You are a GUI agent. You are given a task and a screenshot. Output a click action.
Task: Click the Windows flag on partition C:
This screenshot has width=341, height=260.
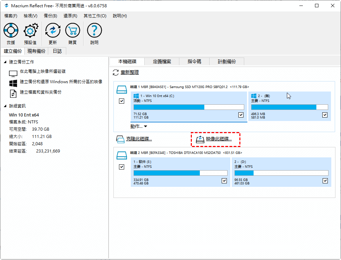136,96
